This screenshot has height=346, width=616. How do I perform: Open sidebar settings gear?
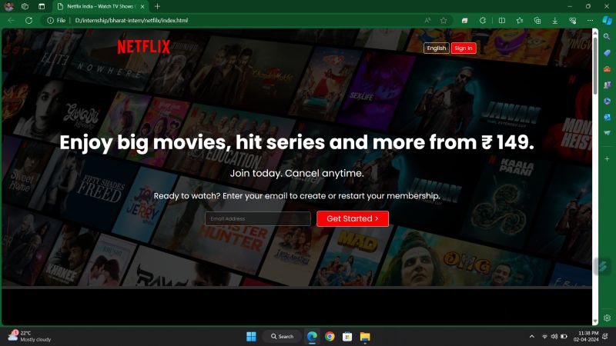[607, 318]
